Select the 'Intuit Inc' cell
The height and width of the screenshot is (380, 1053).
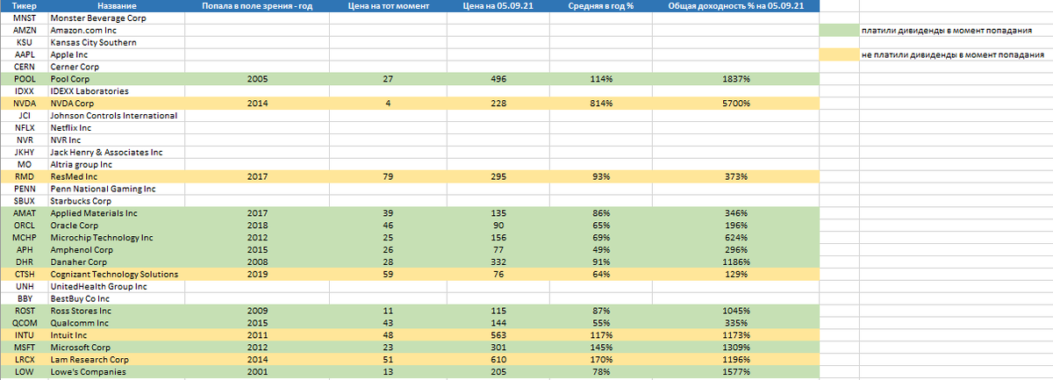tap(117, 336)
